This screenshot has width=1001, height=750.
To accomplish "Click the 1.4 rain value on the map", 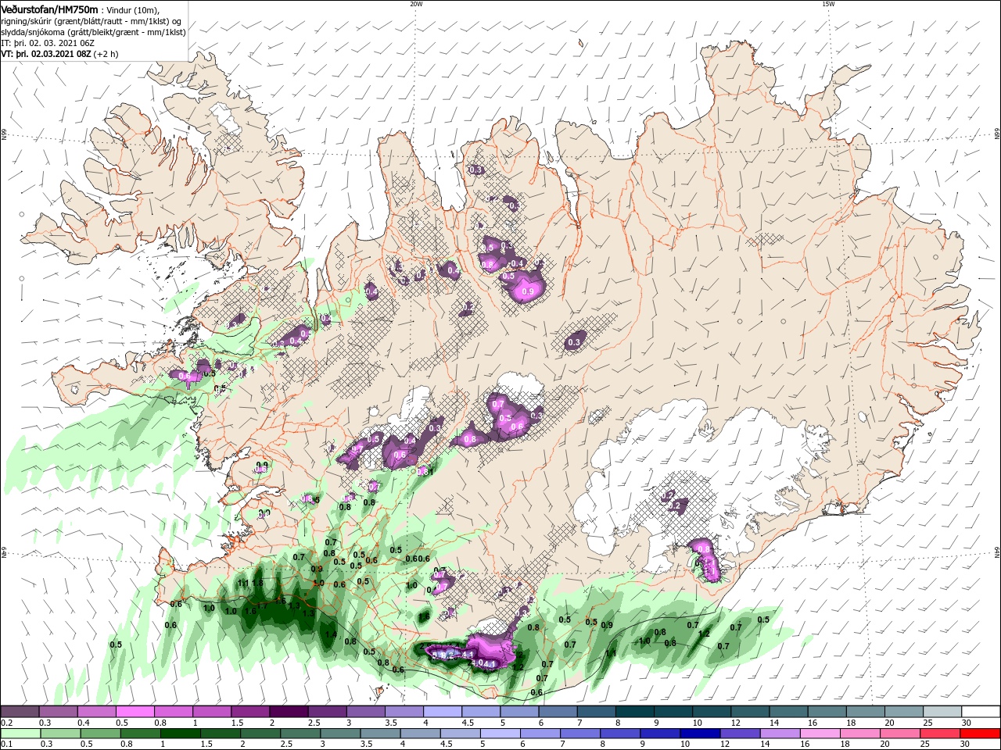I will [331, 634].
